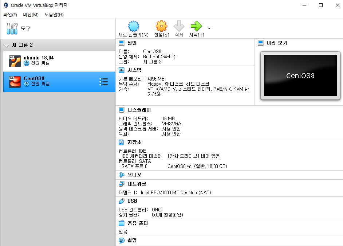Viewport: 343px width, 246px height.
Task: Open the USB section heading
Action: (x=132, y=201)
